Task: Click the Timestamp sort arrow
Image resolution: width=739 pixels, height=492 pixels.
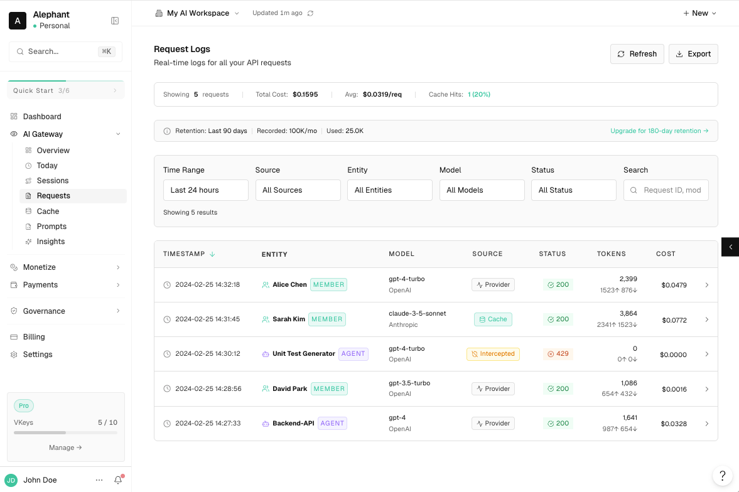Action: [x=212, y=254]
